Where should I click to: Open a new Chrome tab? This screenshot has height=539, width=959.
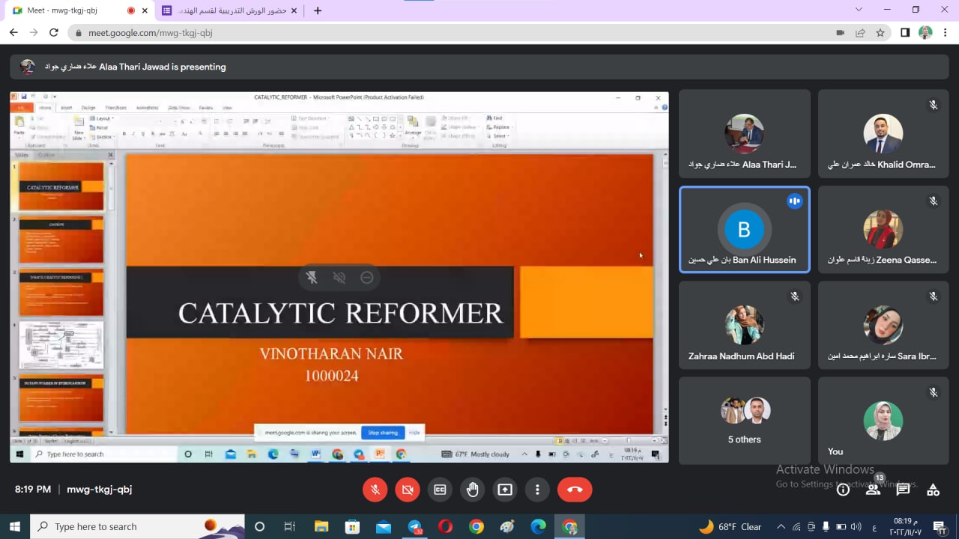coord(318,10)
